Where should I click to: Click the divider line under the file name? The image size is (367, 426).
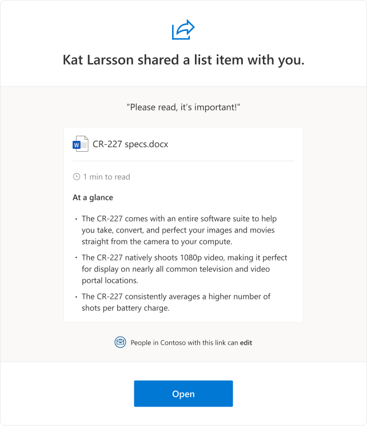[x=183, y=161]
